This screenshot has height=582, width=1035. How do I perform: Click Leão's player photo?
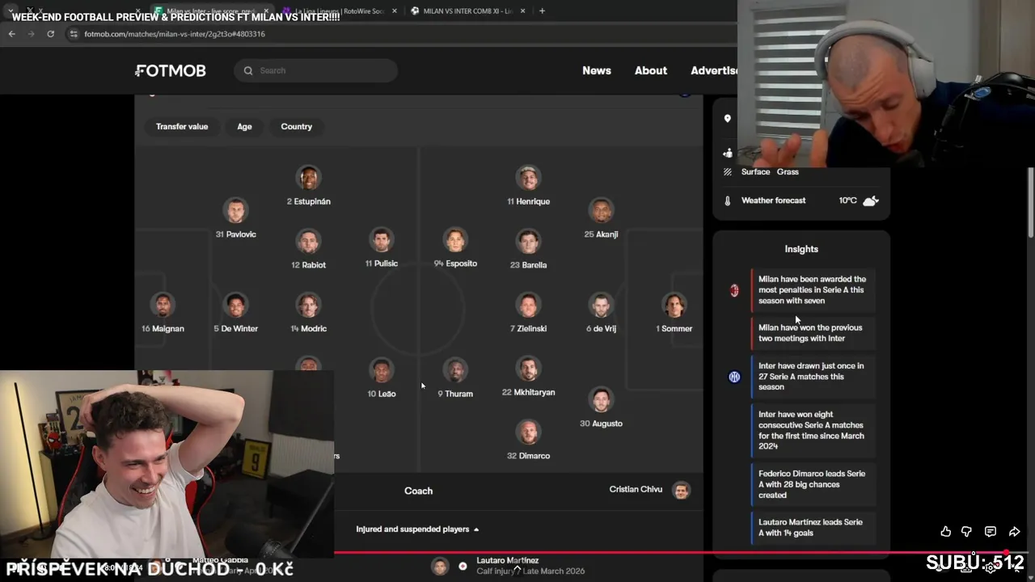point(382,370)
